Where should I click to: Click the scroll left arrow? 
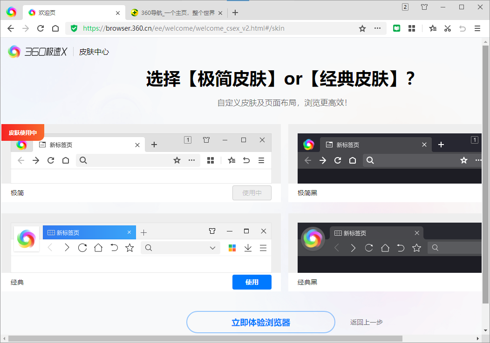tap(4, 339)
